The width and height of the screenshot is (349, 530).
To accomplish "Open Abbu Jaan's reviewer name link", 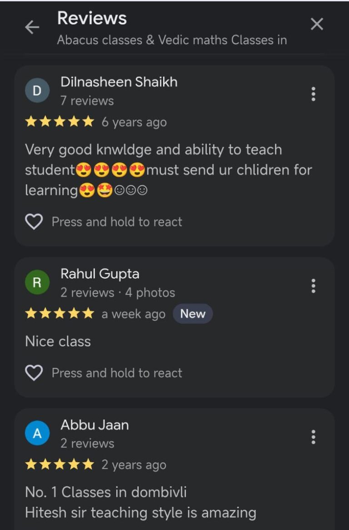I will point(95,425).
